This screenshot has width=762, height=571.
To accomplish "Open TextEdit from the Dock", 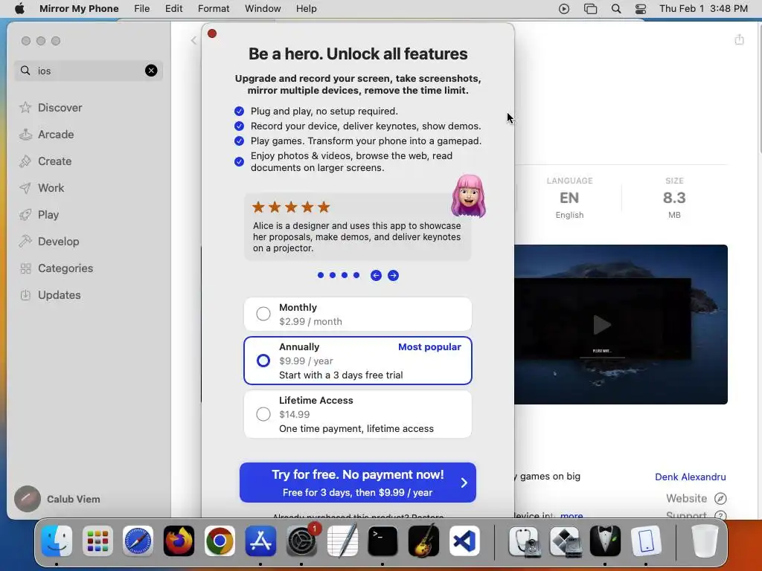I will (x=342, y=541).
